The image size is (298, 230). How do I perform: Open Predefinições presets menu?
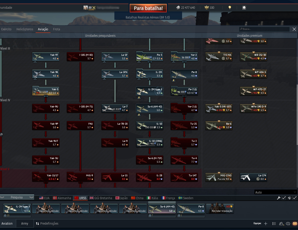(x=47, y=224)
